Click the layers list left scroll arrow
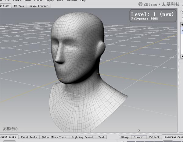 click(182, 56)
